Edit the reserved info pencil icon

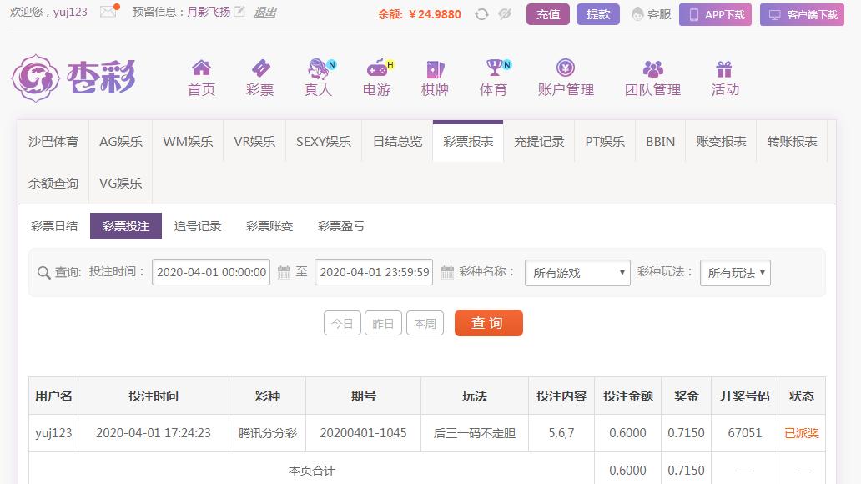[x=239, y=12]
